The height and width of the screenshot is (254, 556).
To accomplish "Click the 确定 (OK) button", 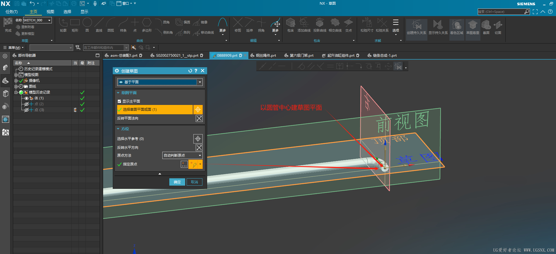I will coord(177,182).
